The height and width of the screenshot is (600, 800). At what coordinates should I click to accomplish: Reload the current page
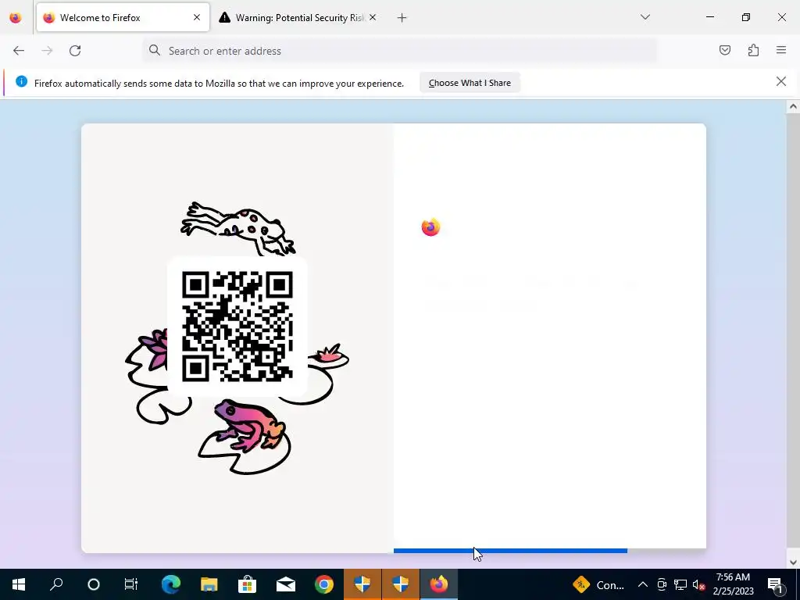coord(75,51)
